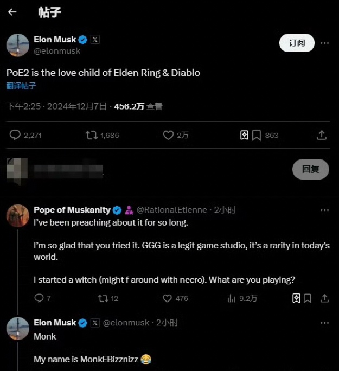
Task: Open Elon Musk's profile avatar at top
Action: coord(17,45)
